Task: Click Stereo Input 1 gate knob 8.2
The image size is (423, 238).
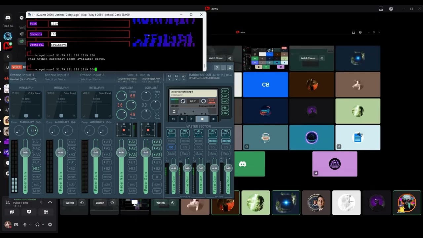Action: [32, 131]
